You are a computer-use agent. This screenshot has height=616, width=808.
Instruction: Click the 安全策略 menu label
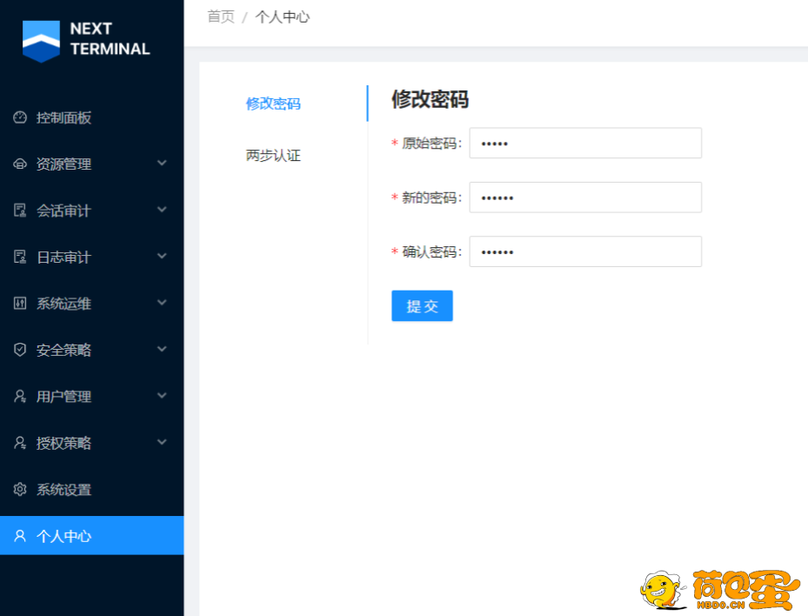[x=63, y=350]
